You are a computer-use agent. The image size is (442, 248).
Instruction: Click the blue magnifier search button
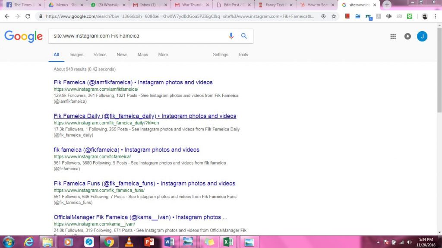coord(244,36)
